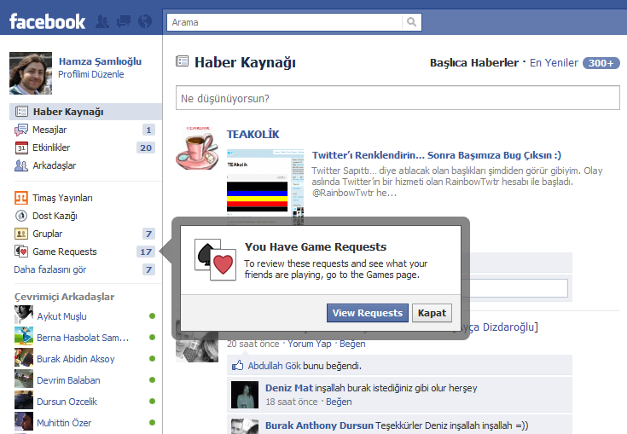627x434 pixels.
Task: Click the search magnifier button
Action: (x=411, y=22)
